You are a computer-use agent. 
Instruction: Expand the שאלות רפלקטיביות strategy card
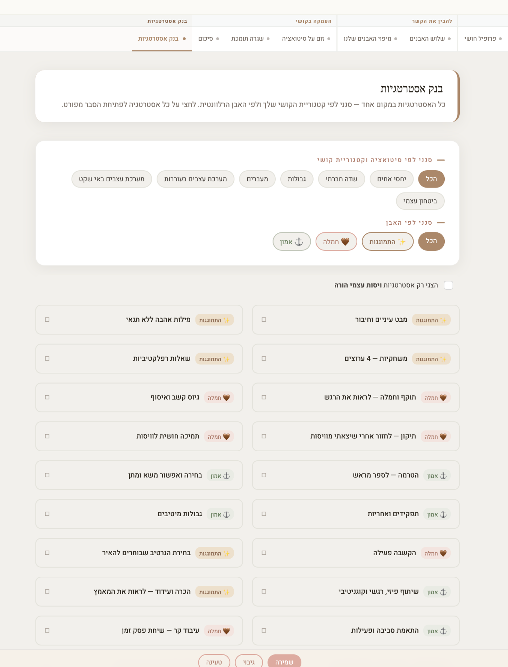(x=139, y=359)
